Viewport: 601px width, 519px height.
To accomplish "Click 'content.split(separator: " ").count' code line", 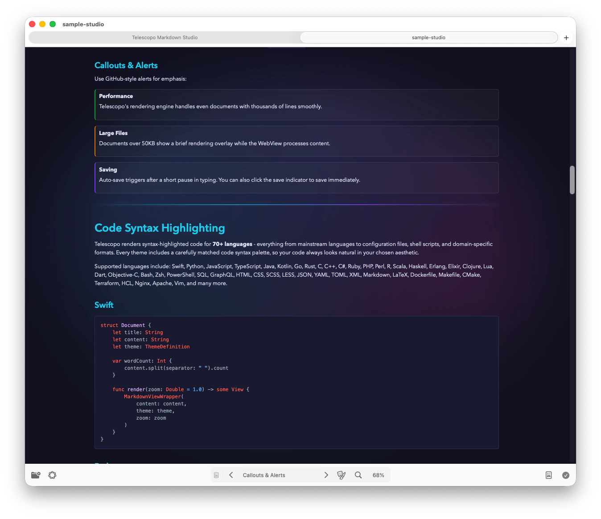I will tap(176, 368).
